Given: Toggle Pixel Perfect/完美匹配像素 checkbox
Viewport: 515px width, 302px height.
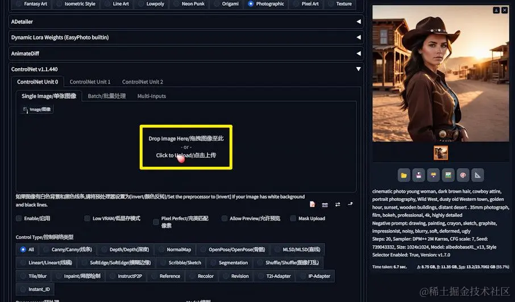Looking at the screenshot, I should coord(156,222).
